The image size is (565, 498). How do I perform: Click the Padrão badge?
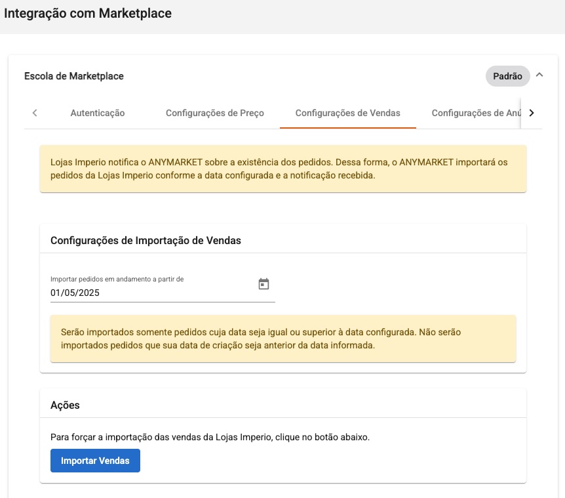click(507, 76)
